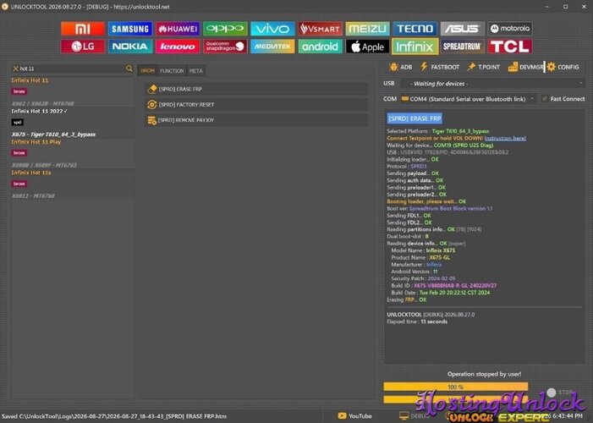593x423 pixels.
Task: Open the Vsmart brand tile
Action: (320, 29)
